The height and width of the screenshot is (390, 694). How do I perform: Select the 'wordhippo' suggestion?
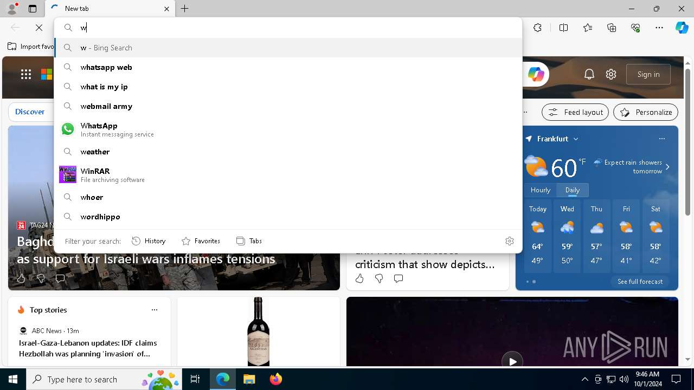288,217
